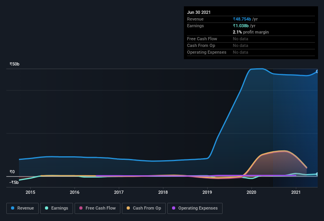Toggle the Revenue legend button
Screen dimensions: 324x221
coord(22,208)
